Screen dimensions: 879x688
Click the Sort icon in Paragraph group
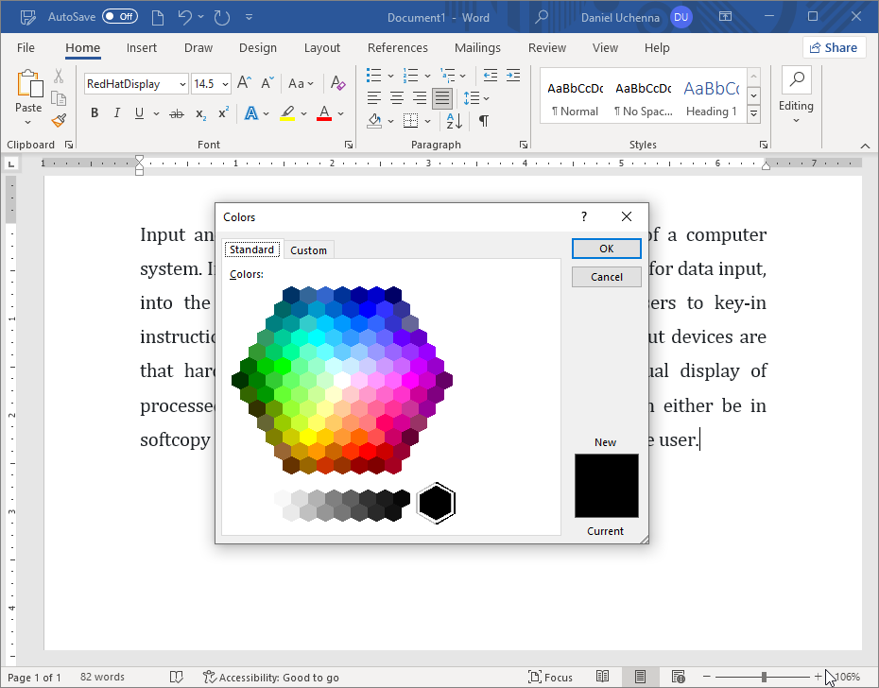coord(455,120)
